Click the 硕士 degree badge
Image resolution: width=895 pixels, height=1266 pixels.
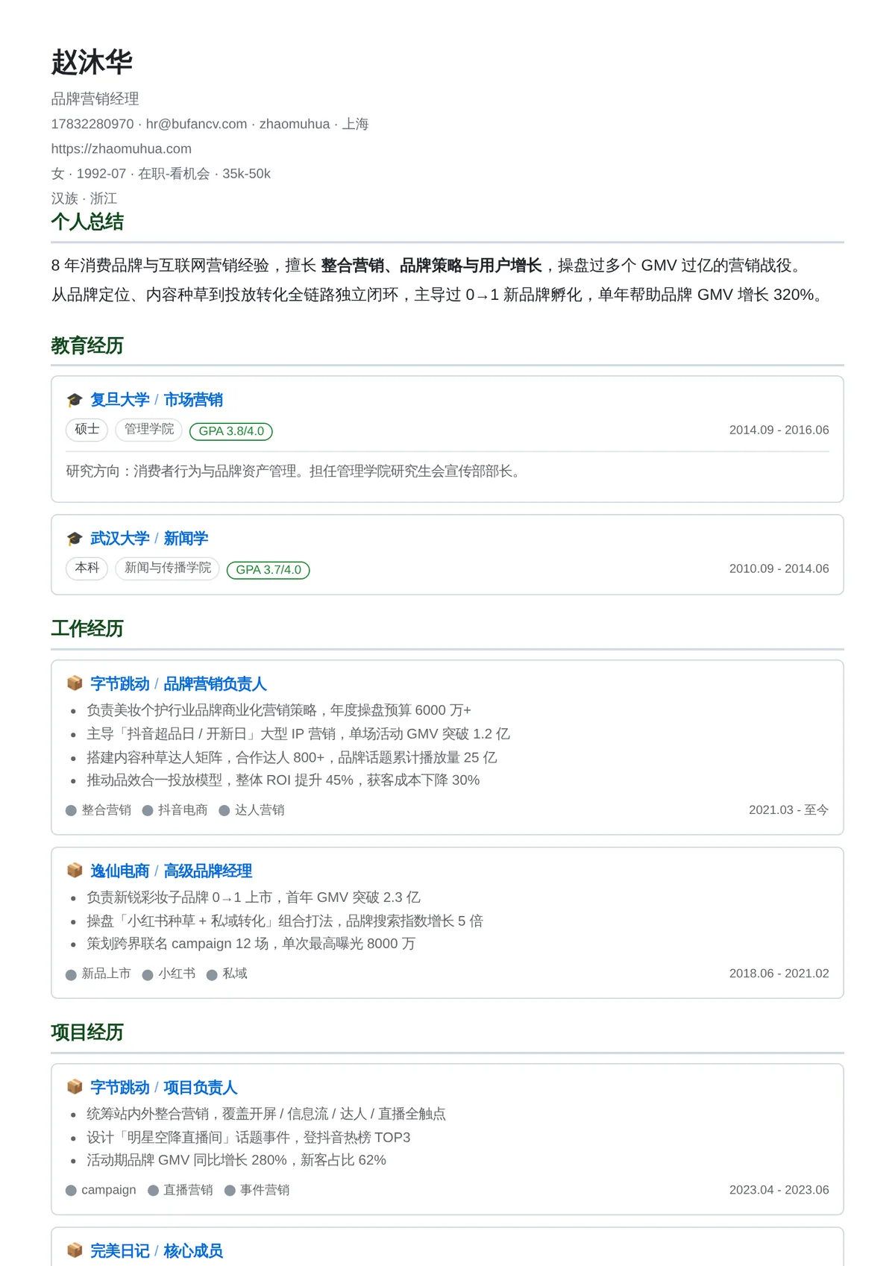[x=87, y=430]
